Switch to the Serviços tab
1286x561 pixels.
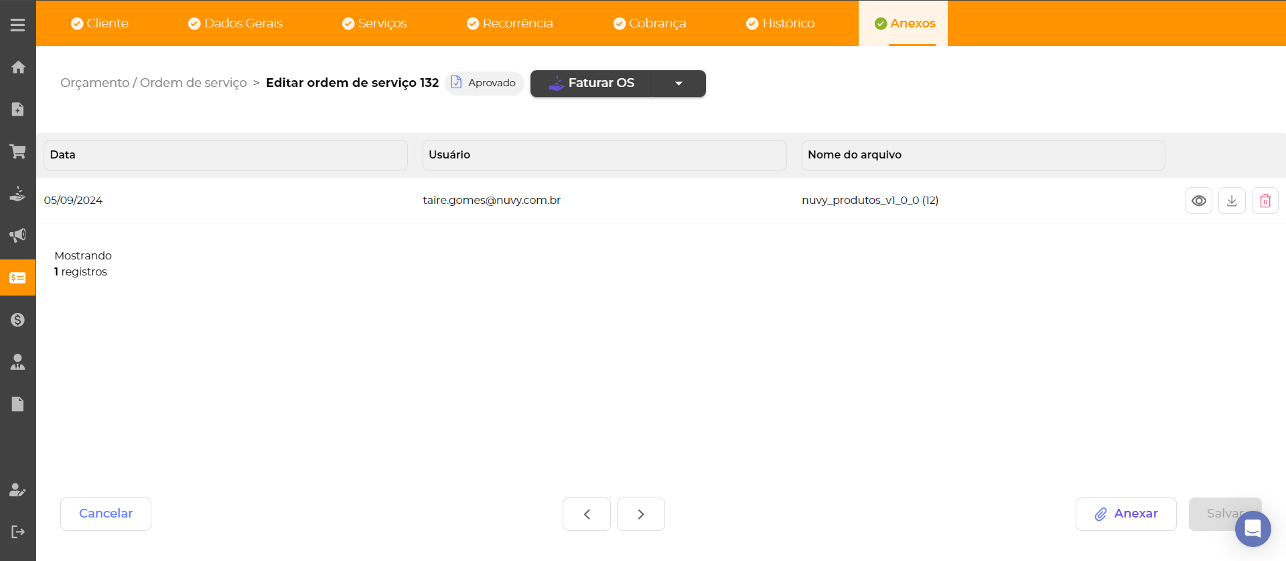pyautogui.click(x=374, y=23)
